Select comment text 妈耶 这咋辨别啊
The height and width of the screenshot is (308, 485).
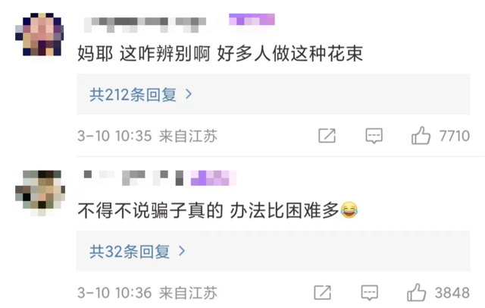[x=144, y=54]
